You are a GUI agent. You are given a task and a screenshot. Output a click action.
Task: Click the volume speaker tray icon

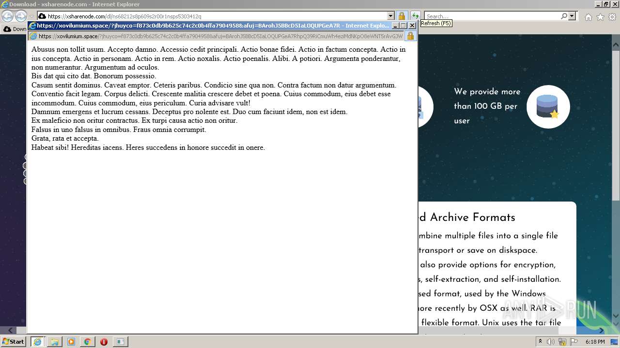[551, 342]
